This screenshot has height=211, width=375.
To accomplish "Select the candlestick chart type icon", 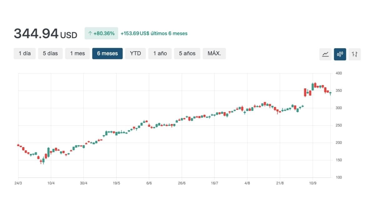I will coord(340,54).
